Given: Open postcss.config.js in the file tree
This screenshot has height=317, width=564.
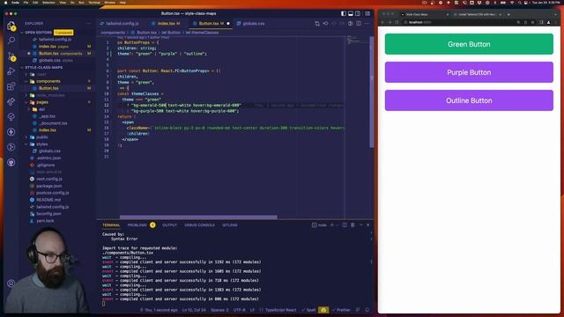Looking at the screenshot, I should pyautogui.click(x=53, y=193).
